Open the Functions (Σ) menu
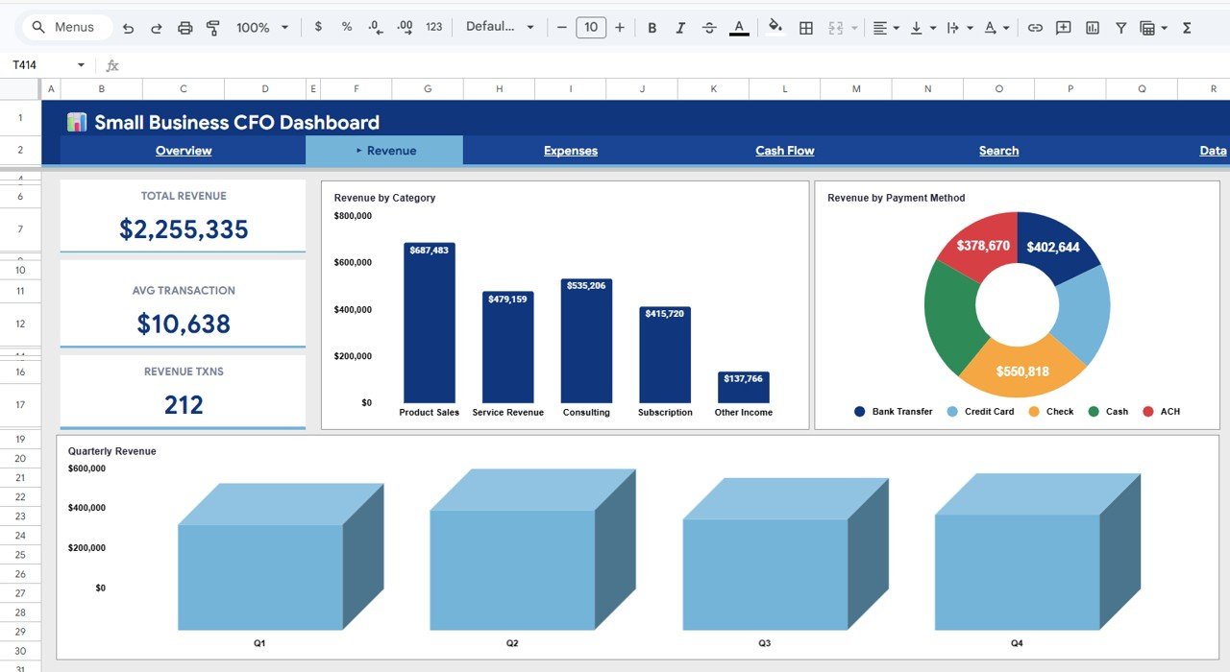The image size is (1230, 672). coord(1188,27)
